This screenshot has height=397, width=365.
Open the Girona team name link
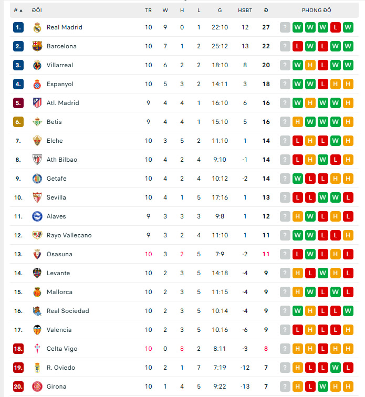pyautogui.click(x=56, y=386)
